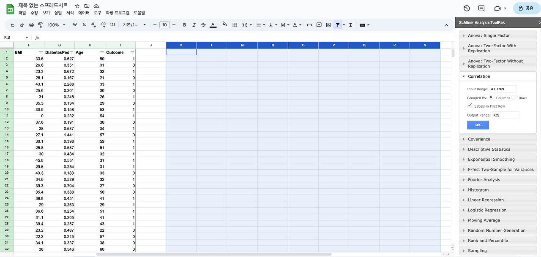Open the text wrapping dropdown

click(284, 25)
